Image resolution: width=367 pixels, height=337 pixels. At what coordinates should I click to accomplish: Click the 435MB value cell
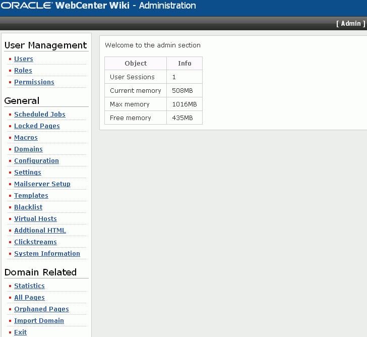tap(185, 118)
